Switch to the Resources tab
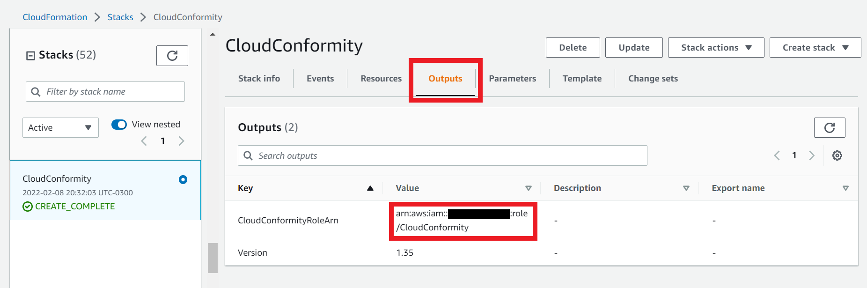 click(381, 79)
